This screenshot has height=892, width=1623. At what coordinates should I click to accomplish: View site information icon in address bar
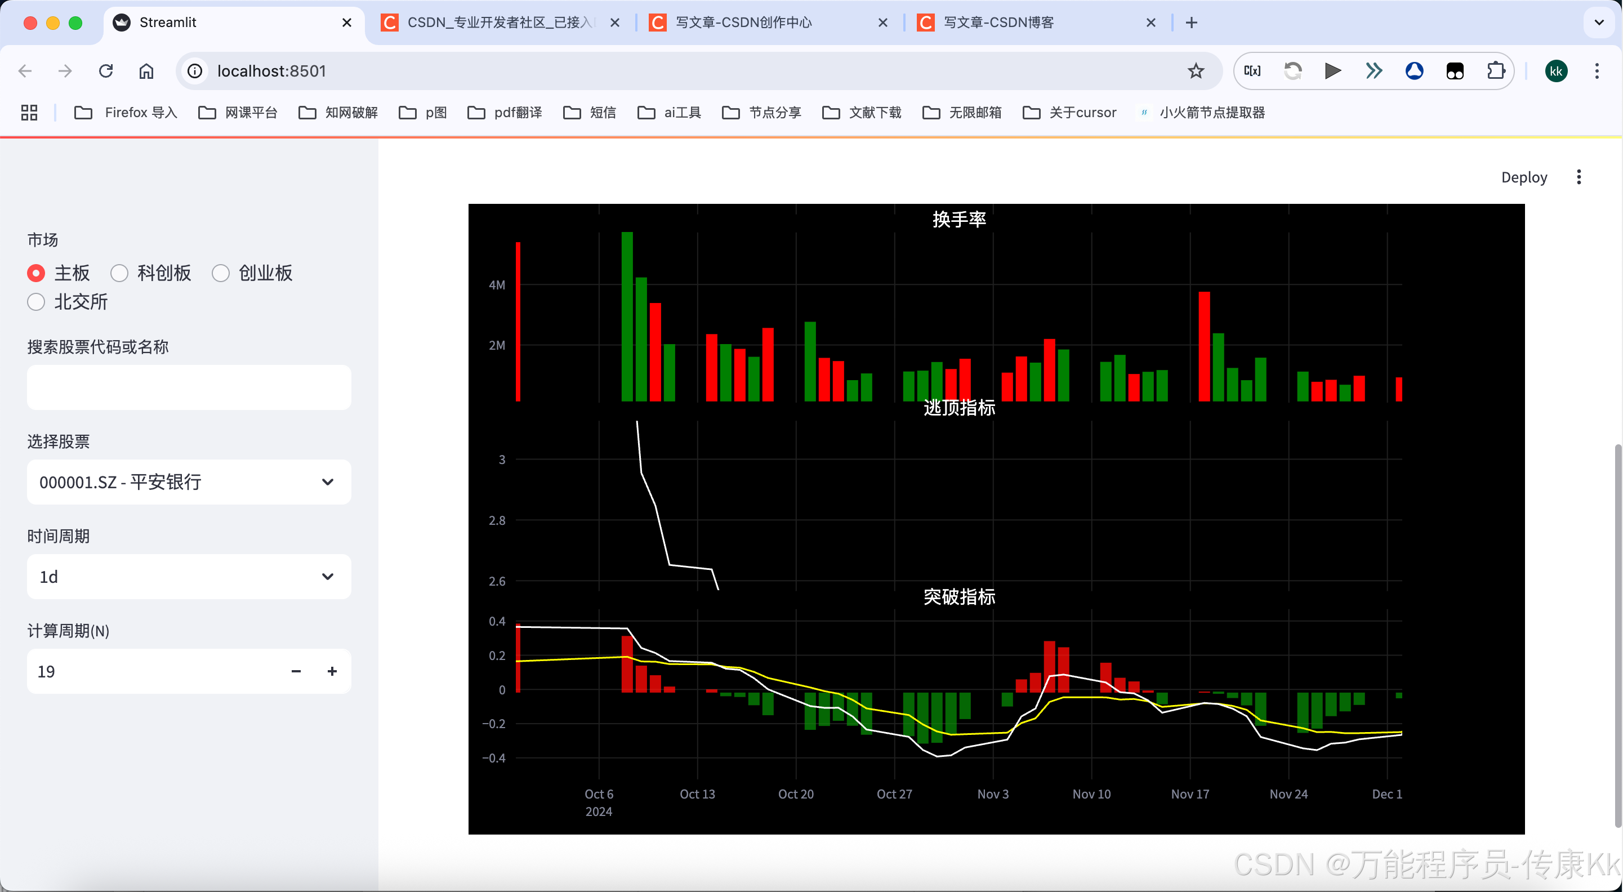195,71
